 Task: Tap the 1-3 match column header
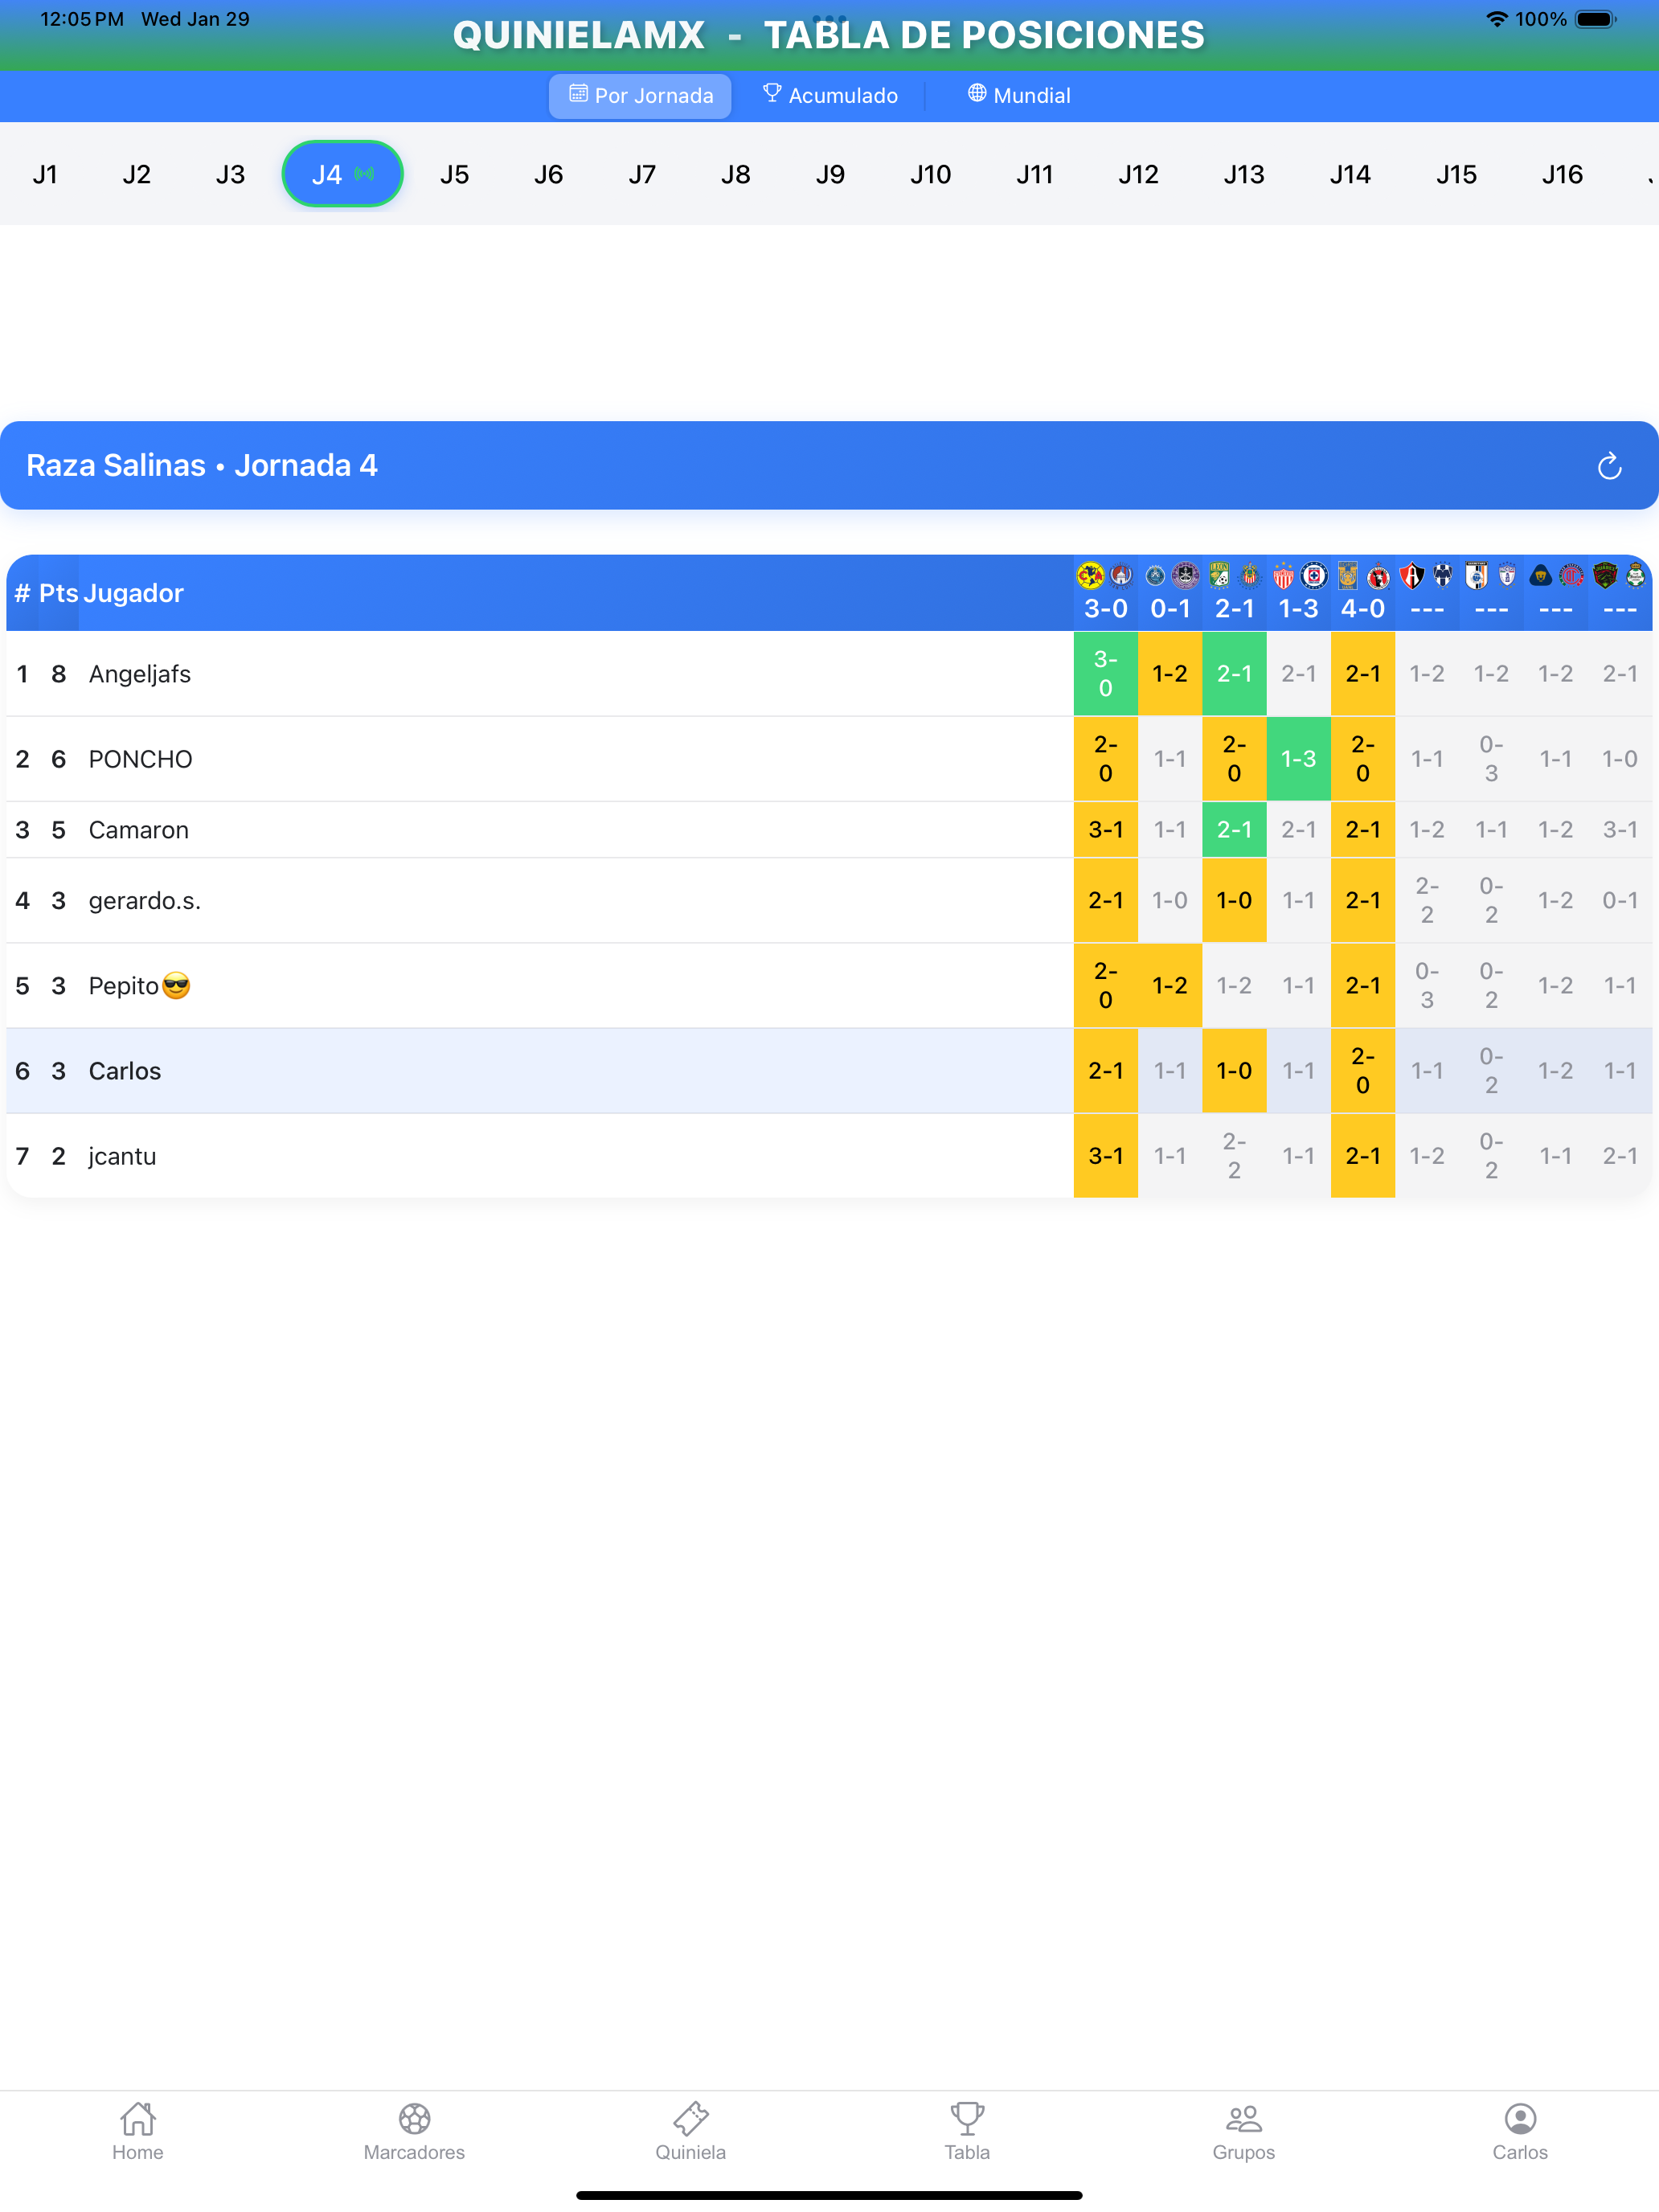(1298, 592)
